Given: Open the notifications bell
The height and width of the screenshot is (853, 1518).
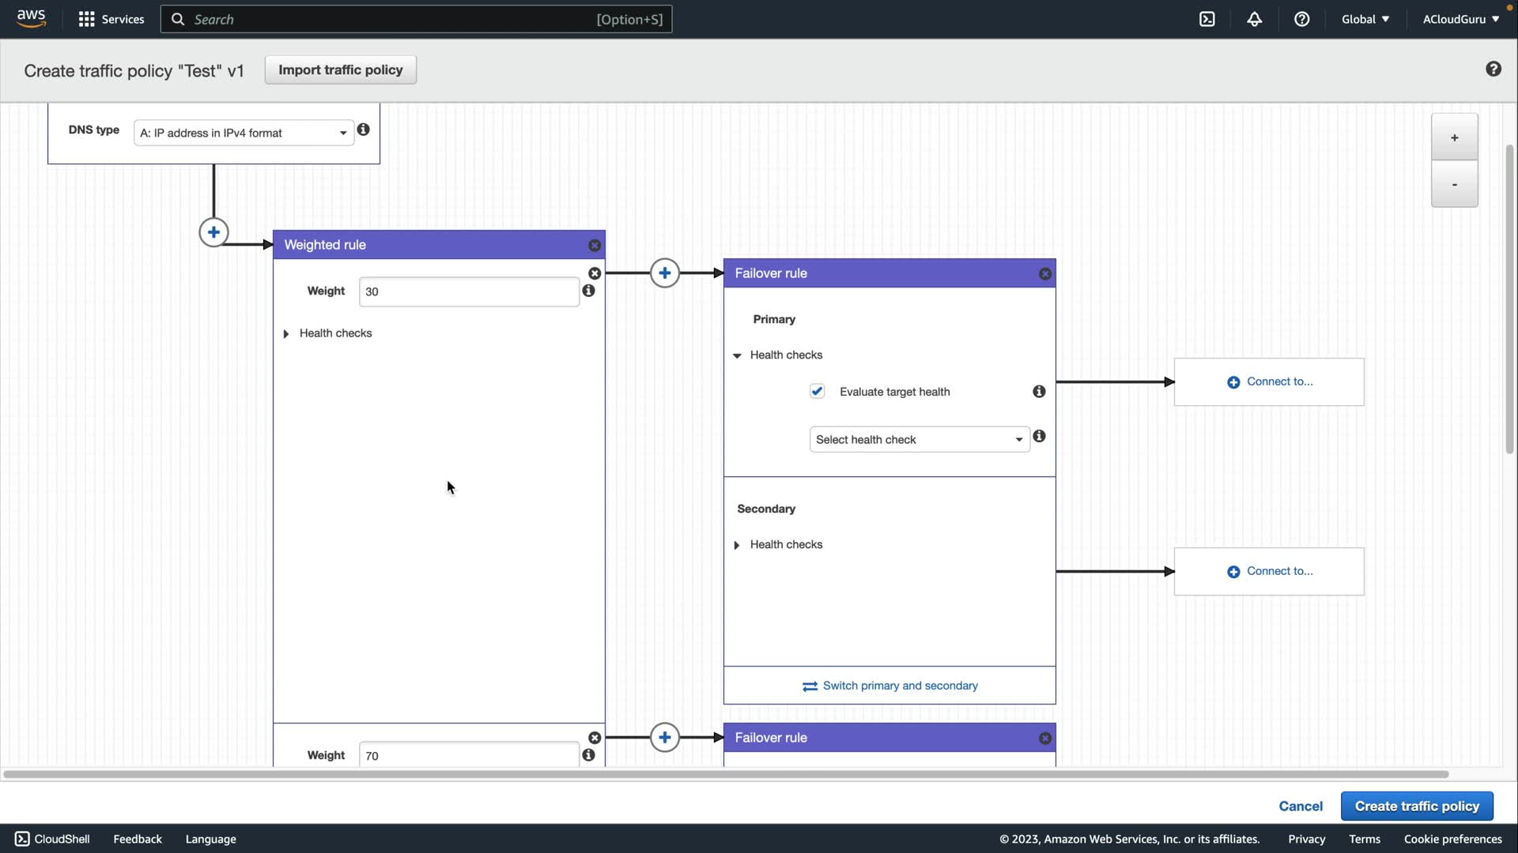Looking at the screenshot, I should [x=1254, y=19].
